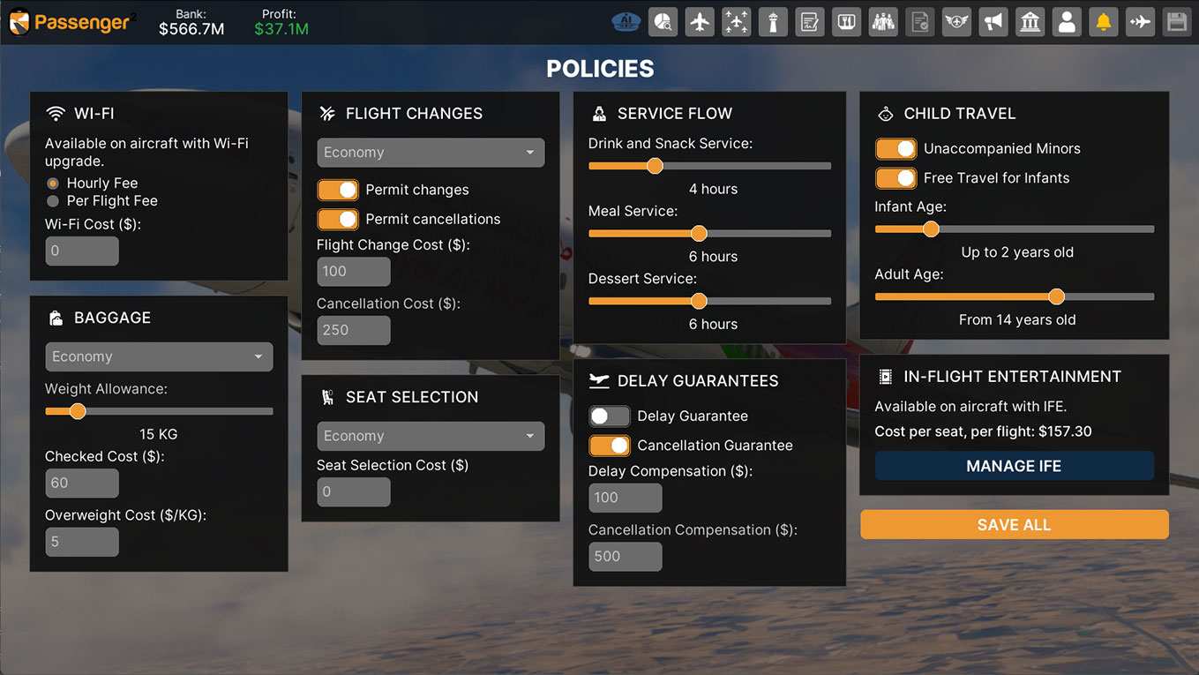Viewport: 1199px width, 675px height.
Task: Open the pie chart analytics icon
Action: coord(663,22)
